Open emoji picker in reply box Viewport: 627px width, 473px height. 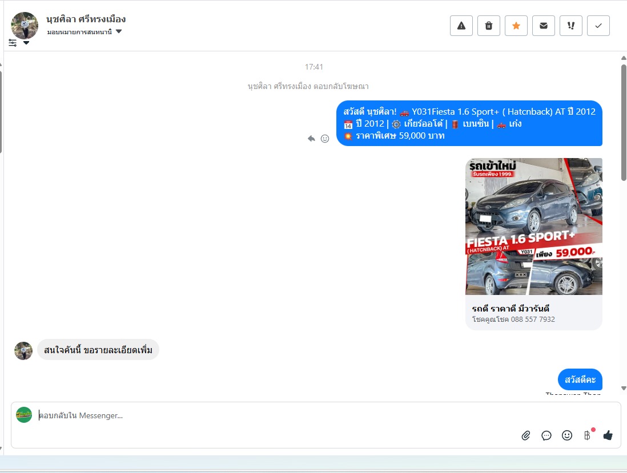point(567,435)
